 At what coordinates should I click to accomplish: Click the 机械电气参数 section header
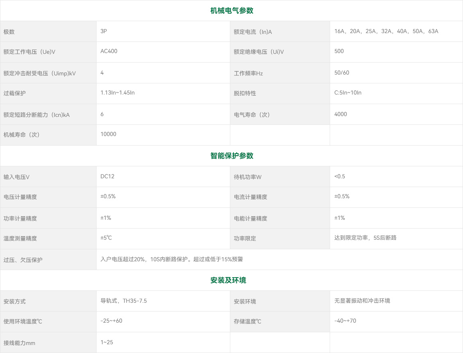(231, 11)
